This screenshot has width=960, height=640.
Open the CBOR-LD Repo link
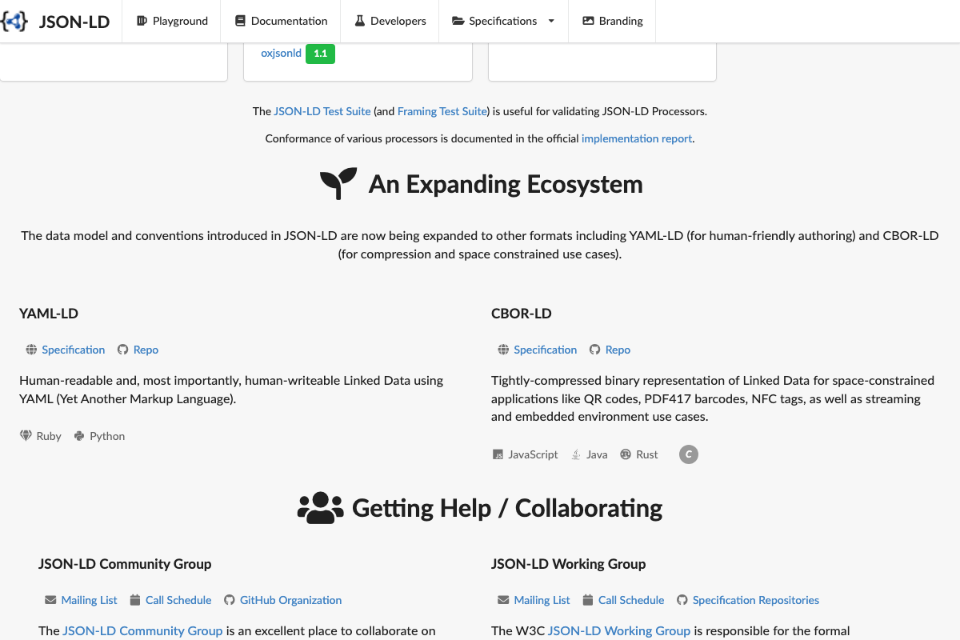click(618, 350)
